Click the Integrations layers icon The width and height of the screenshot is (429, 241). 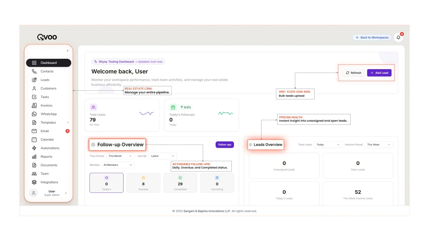[34, 182]
